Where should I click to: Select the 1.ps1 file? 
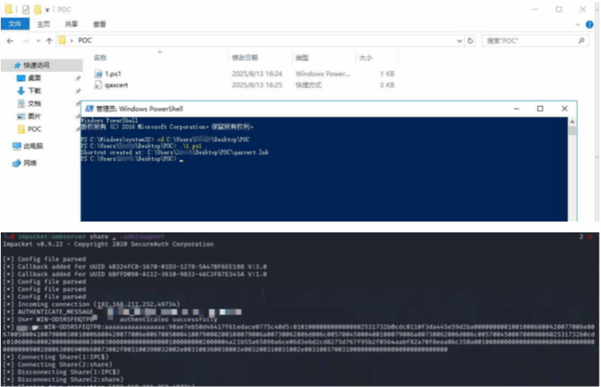(113, 74)
